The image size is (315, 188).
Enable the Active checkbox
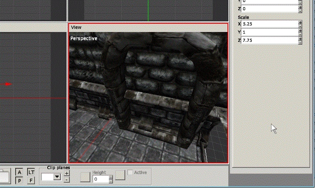click(x=131, y=172)
